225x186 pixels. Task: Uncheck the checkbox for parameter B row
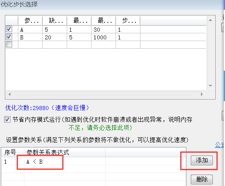(x=9, y=37)
